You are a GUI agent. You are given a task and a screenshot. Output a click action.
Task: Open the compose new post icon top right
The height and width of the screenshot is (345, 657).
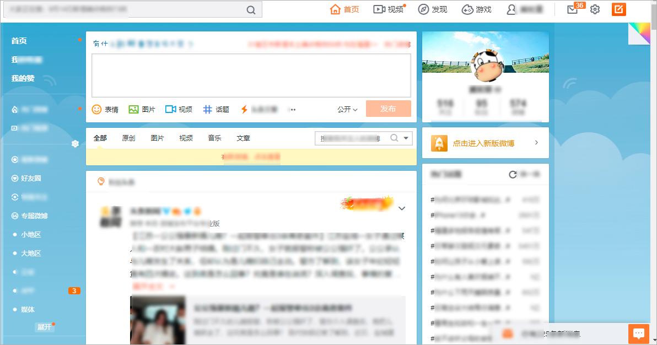click(618, 9)
